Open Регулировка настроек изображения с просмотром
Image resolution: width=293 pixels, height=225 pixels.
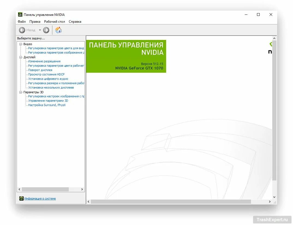point(56,97)
